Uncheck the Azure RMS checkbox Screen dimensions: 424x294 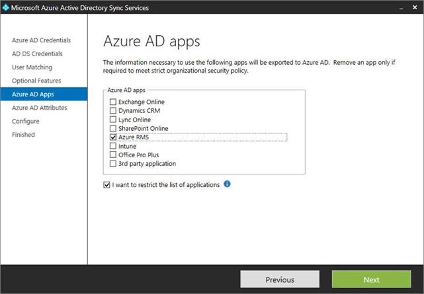pos(113,137)
